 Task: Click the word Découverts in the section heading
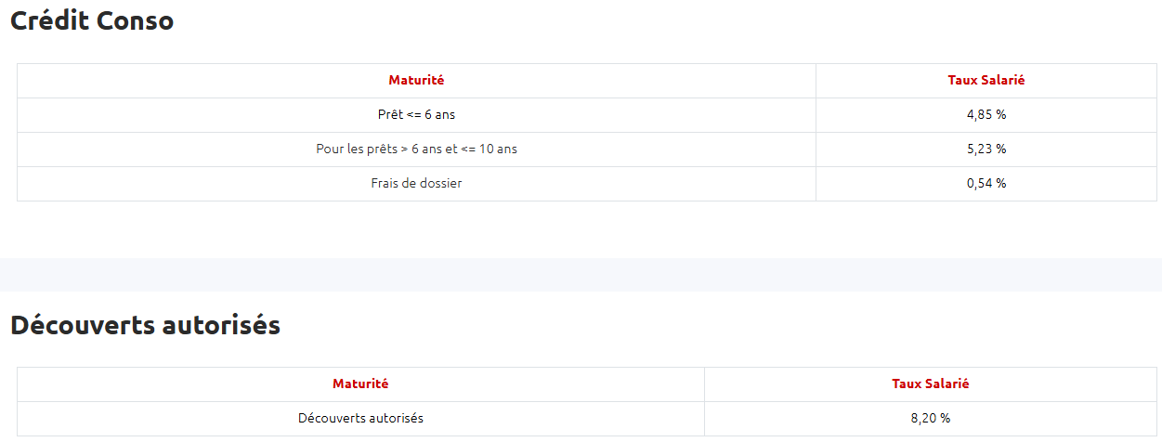(83, 325)
